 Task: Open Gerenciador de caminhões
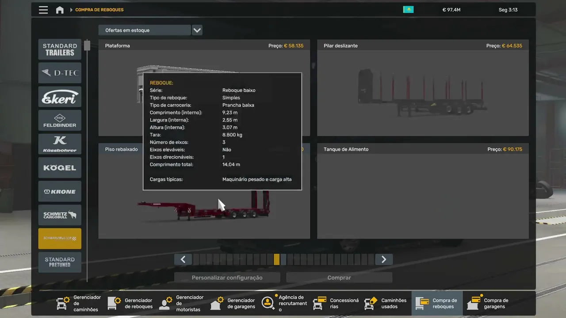[x=79, y=303]
